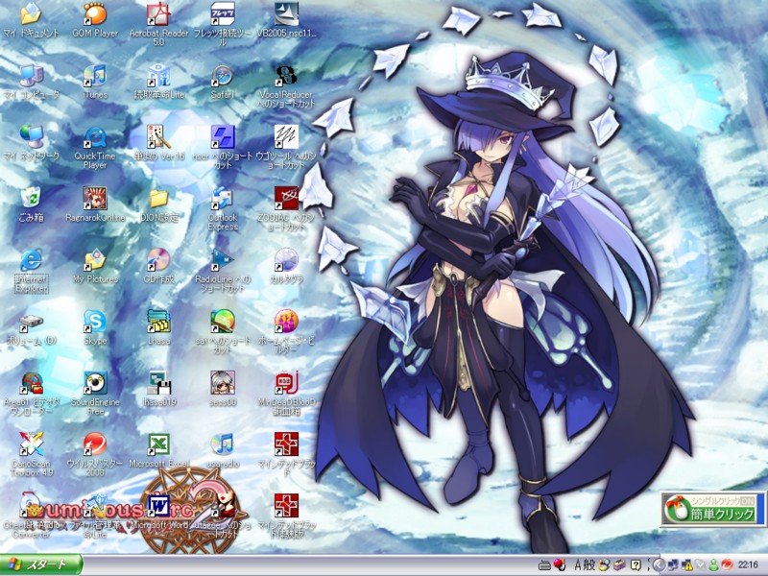The height and width of the screenshot is (576, 768).
Task: Switch the IME input mode A indicator
Action: coord(578,565)
